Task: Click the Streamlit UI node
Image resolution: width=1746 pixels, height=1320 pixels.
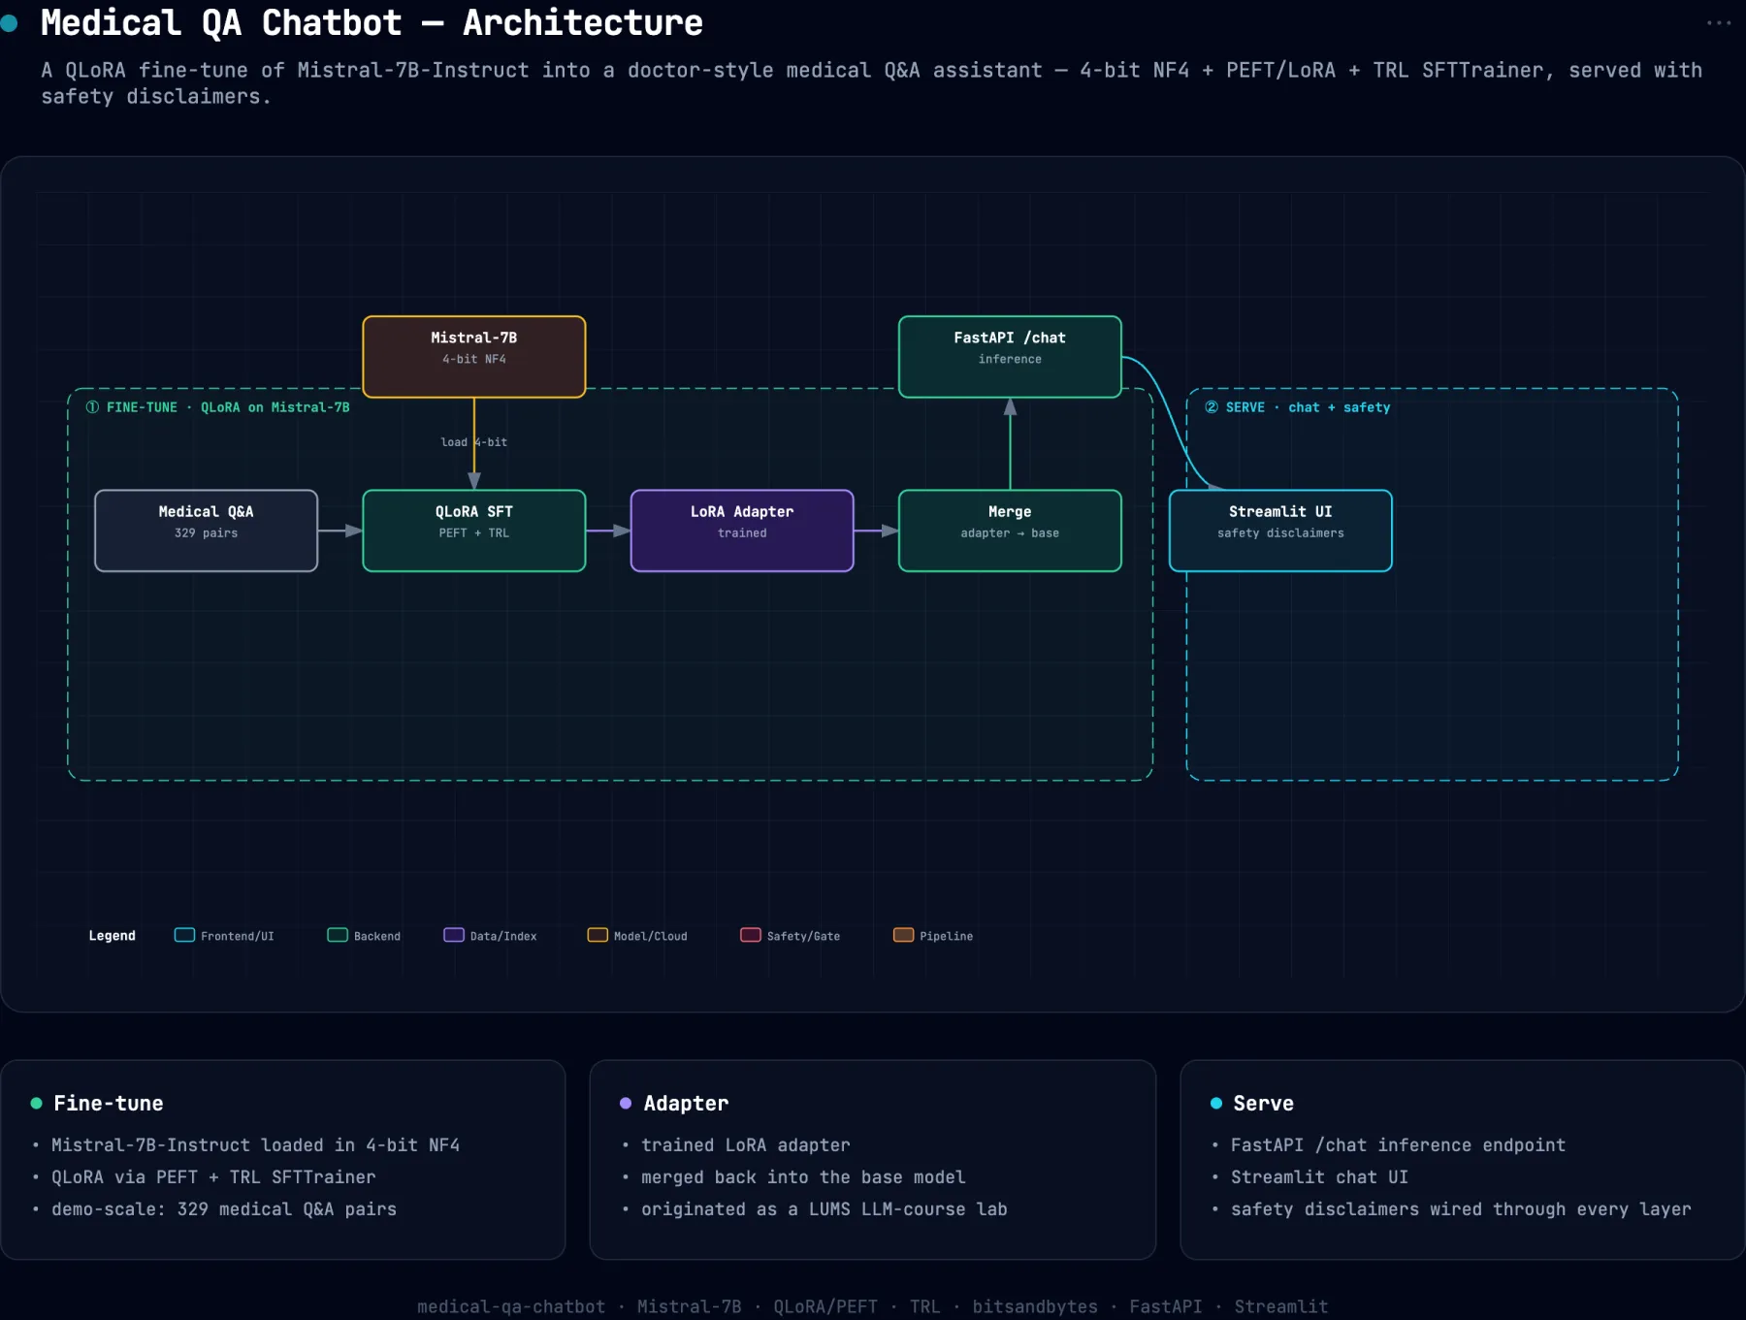Action: click(x=1280, y=531)
